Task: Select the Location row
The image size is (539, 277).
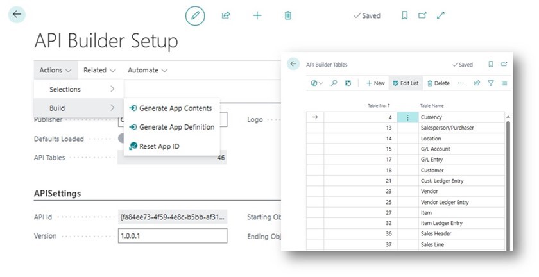Action: (x=406, y=138)
